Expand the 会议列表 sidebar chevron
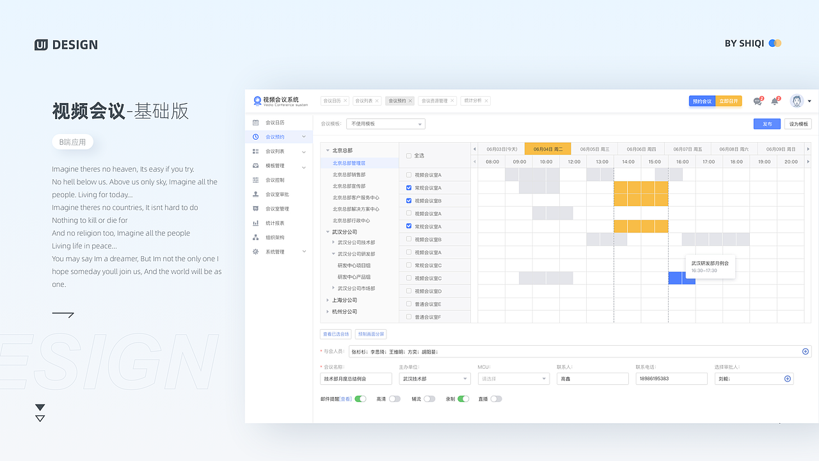819x461 pixels. tap(304, 151)
